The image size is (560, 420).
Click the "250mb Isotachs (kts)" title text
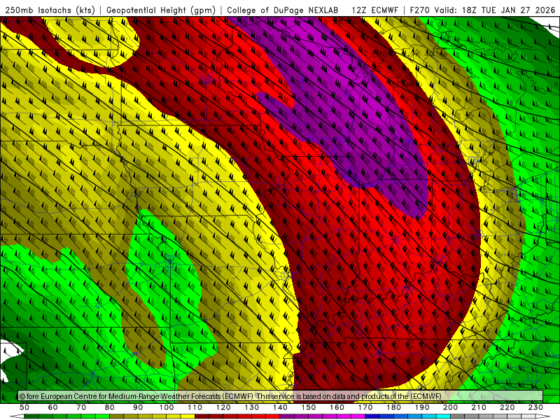point(50,10)
